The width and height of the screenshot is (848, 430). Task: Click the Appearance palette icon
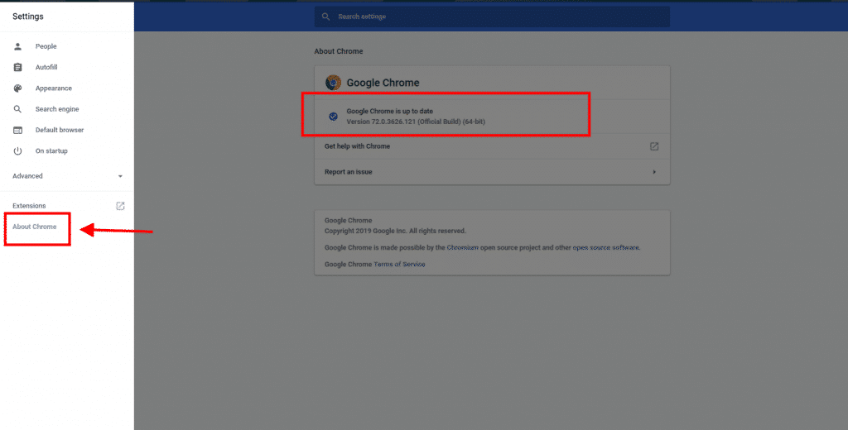click(17, 88)
